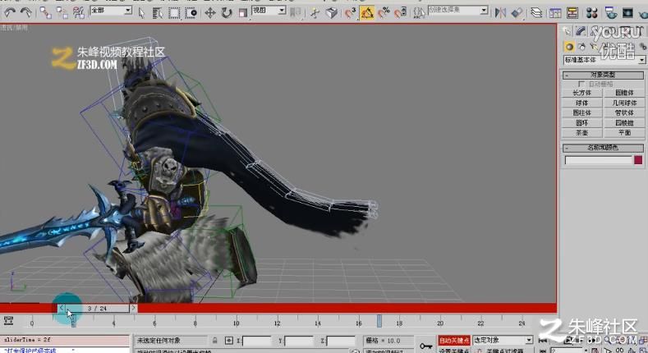Open the red object color swatch
The image size is (648, 353).
coord(638,160)
